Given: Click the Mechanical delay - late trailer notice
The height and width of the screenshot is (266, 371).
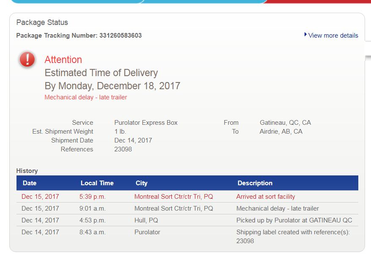Looking at the screenshot, I should coord(85,97).
